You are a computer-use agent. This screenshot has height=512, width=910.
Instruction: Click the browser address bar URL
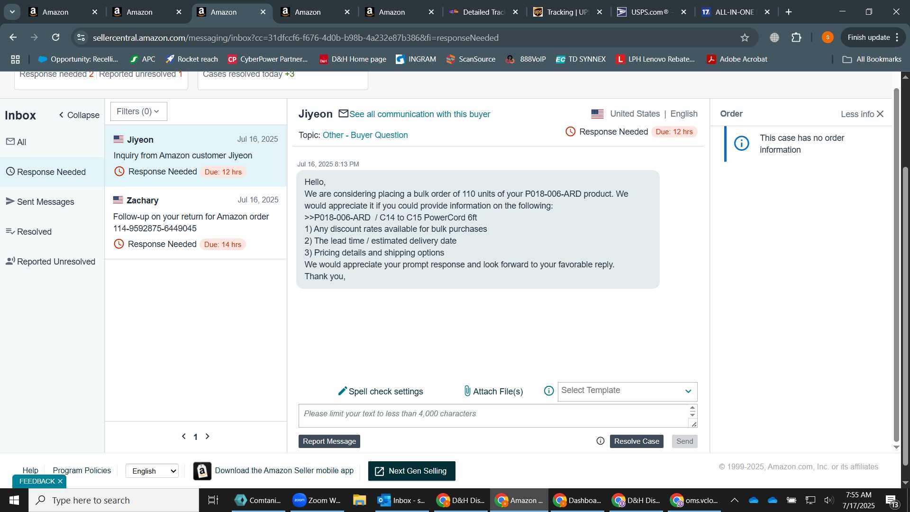click(295, 37)
